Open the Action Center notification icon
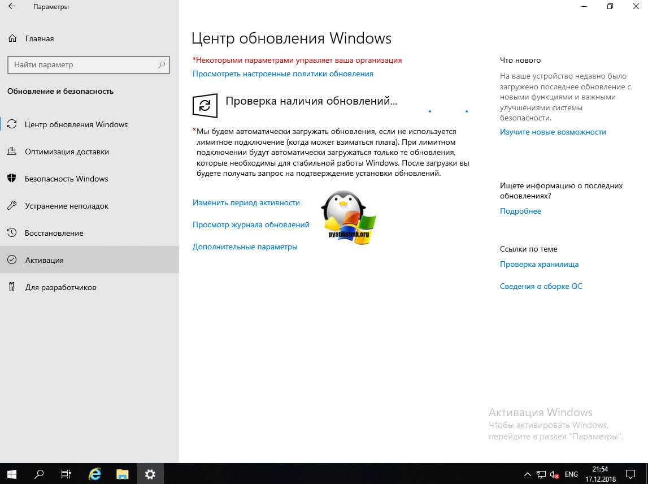Screen dimensions: 648x484 point(630,474)
